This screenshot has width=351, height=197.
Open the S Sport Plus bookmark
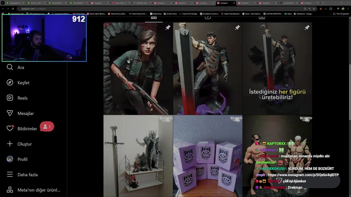[x=188, y=14]
